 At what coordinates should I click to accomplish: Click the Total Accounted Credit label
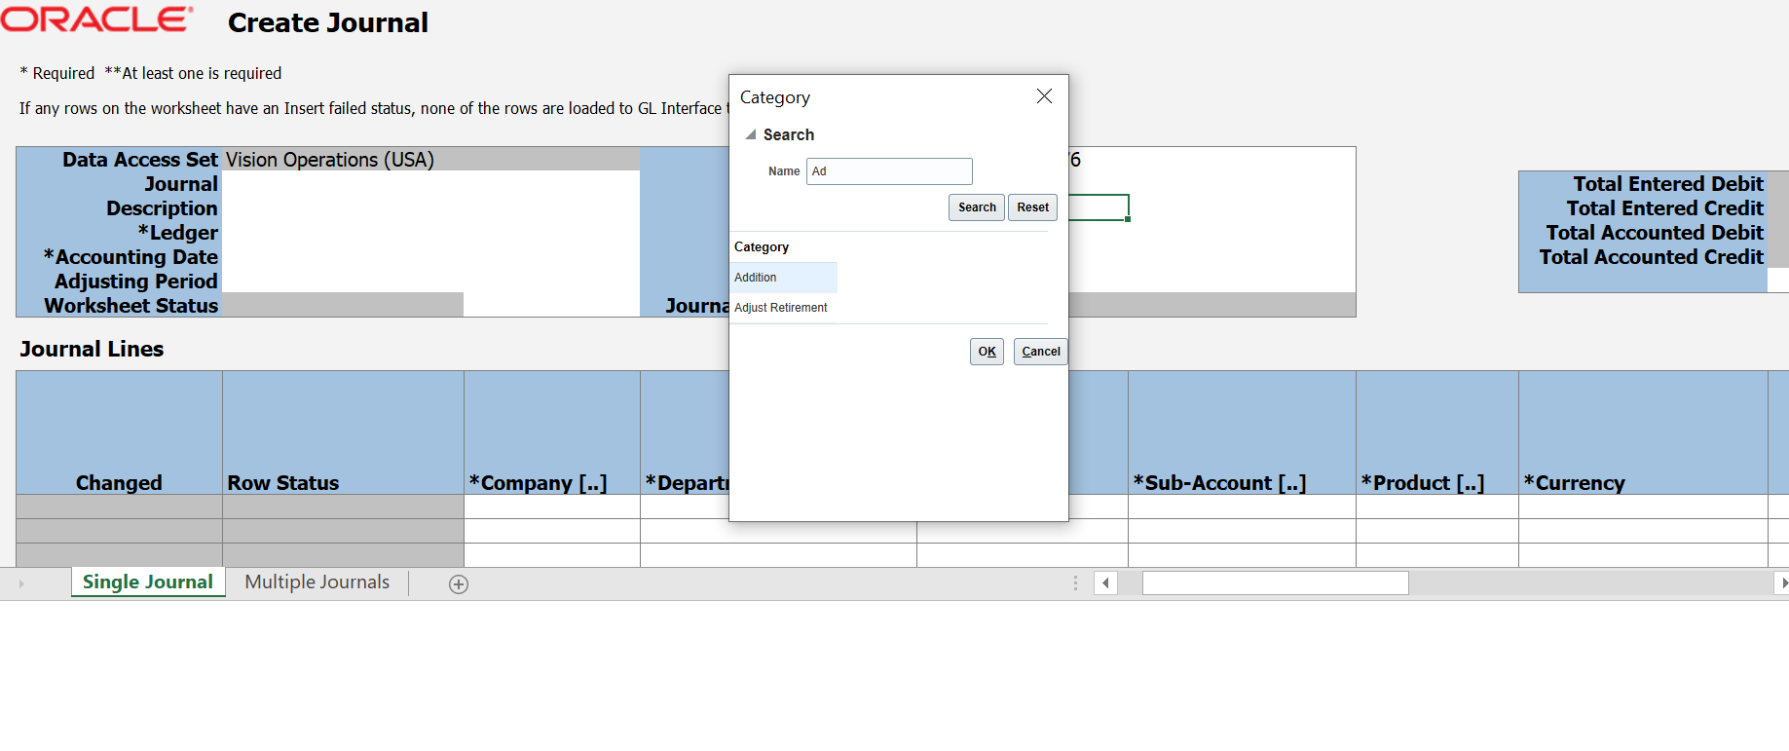[1652, 257]
